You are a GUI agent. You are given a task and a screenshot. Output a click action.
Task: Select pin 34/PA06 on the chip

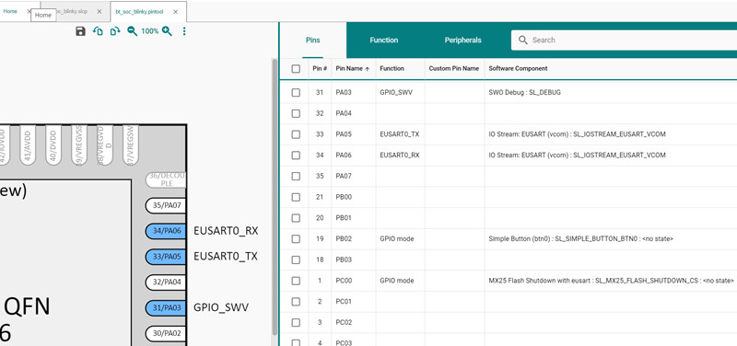pos(166,231)
